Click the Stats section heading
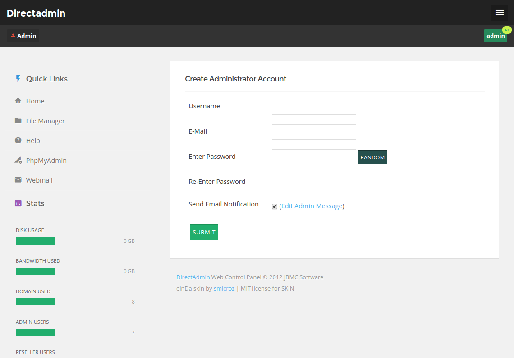This screenshot has height=358, width=514. (35, 203)
